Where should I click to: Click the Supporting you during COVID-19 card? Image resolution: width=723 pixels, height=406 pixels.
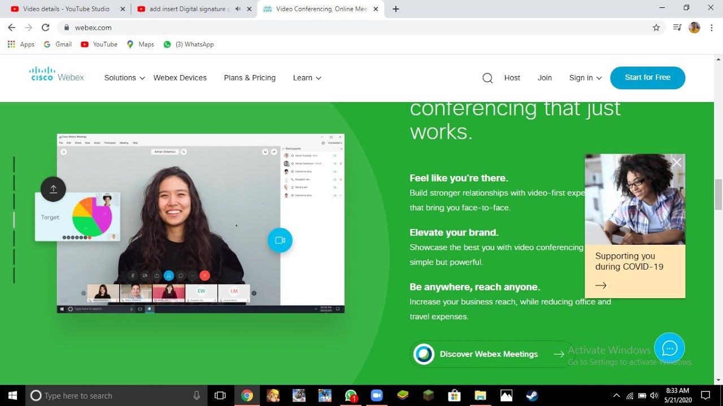coord(635,226)
